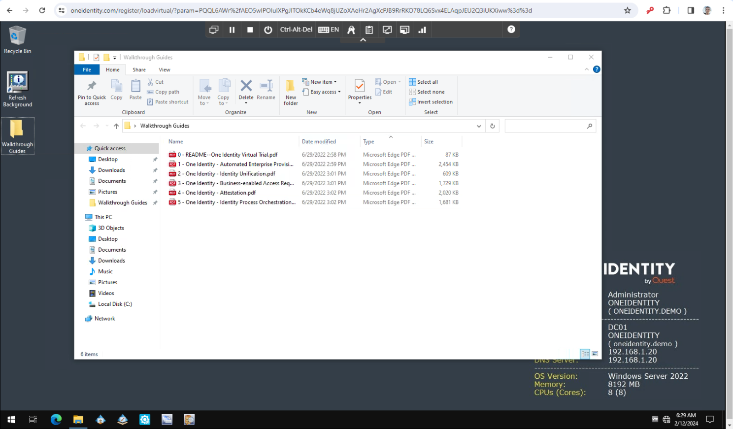This screenshot has width=733, height=429.
Task: Open the help question mark in VM toolbar
Action: click(511, 29)
